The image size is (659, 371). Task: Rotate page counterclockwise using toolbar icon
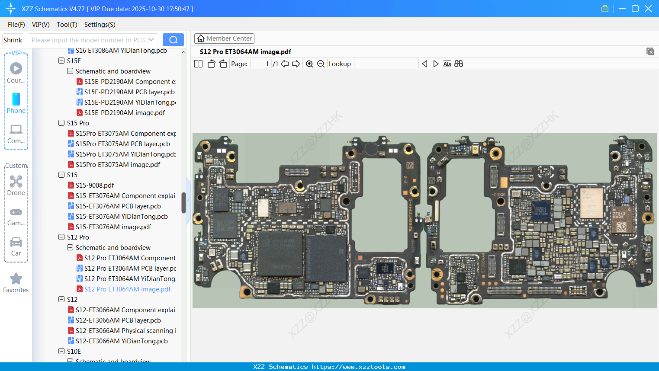point(211,64)
